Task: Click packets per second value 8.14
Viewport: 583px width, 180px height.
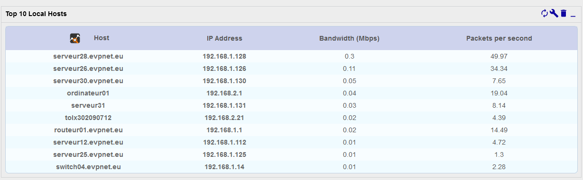Action: point(499,105)
